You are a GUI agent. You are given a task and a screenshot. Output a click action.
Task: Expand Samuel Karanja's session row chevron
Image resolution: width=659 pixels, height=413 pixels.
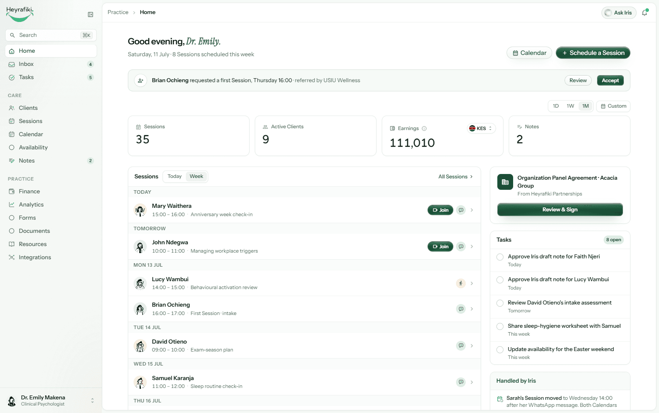coord(472,382)
